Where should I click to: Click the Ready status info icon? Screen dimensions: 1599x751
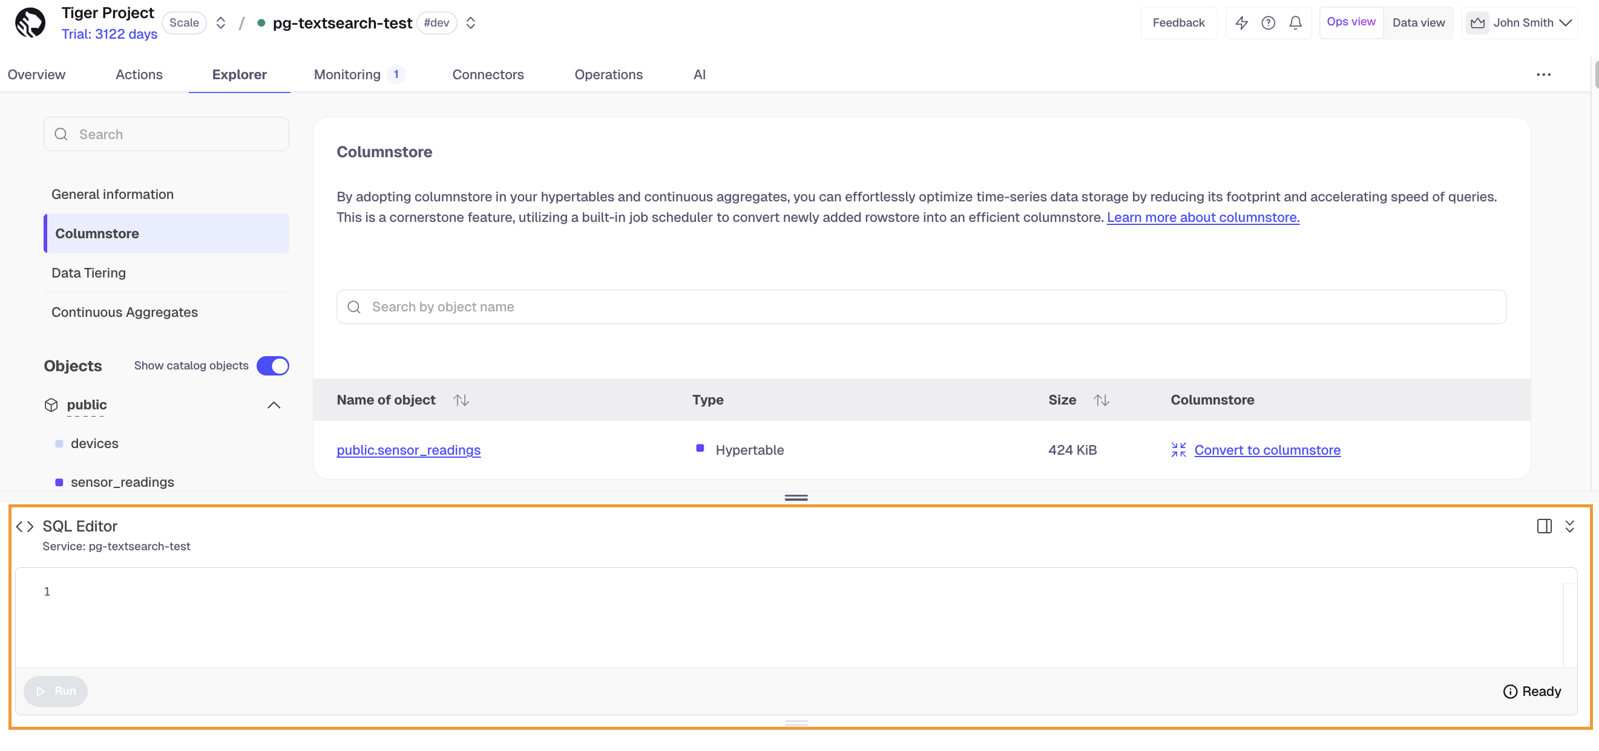[1510, 691]
